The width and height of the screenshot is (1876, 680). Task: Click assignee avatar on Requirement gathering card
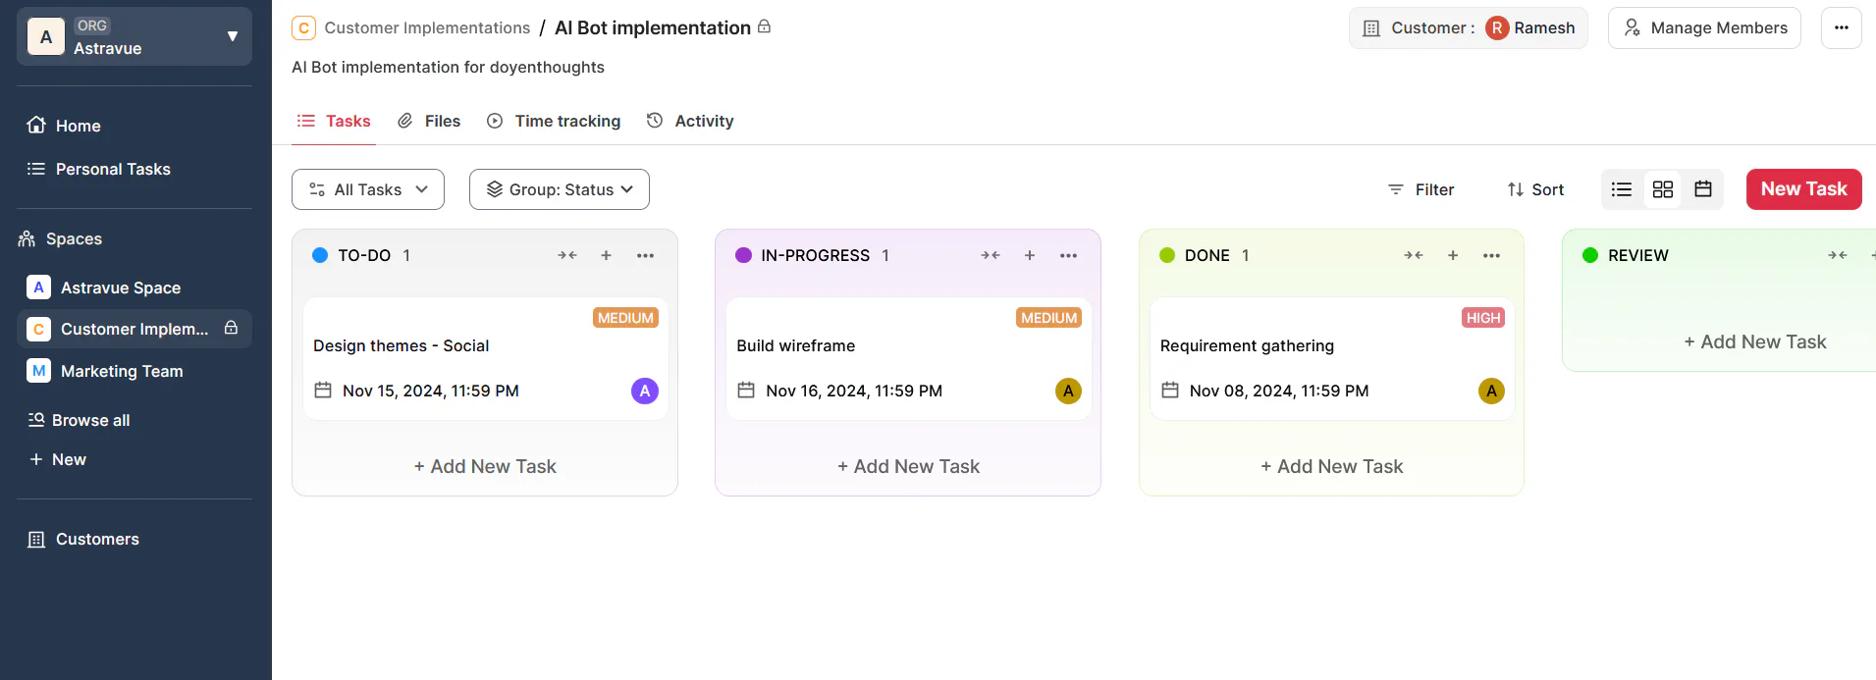coord(1491,391)
